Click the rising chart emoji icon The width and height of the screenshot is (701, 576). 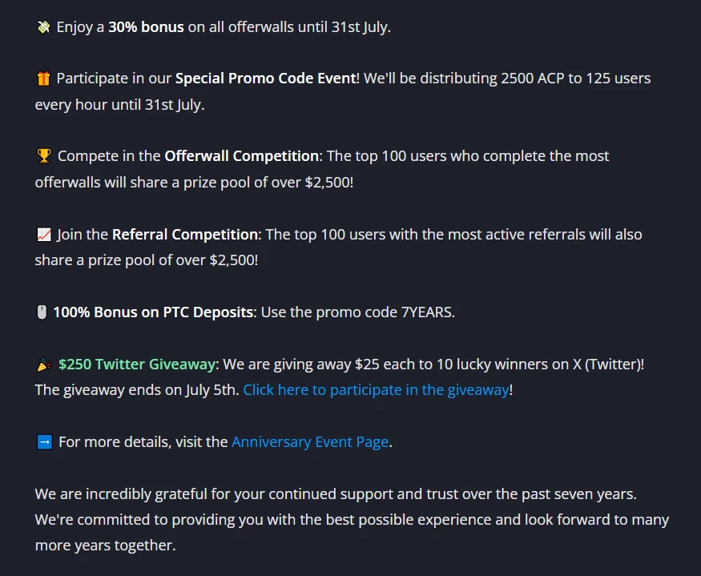44,235
